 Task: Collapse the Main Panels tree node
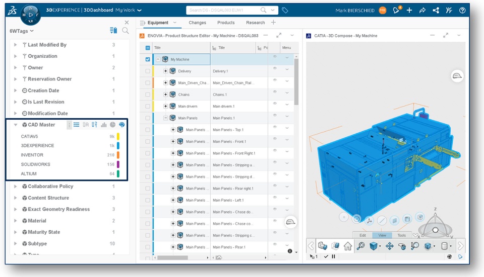click(165, 118)
